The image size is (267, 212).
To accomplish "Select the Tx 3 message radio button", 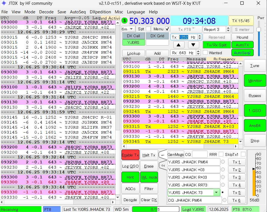I will pyautogui.click(x=223, y=177).
